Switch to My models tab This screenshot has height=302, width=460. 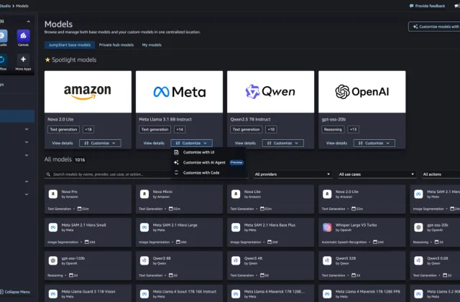152,44
